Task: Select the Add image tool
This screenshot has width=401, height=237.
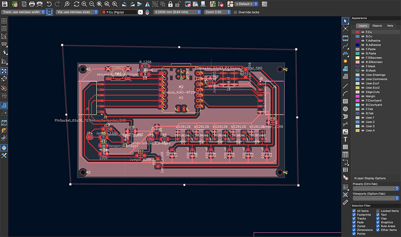Action: tap(345, 132)
